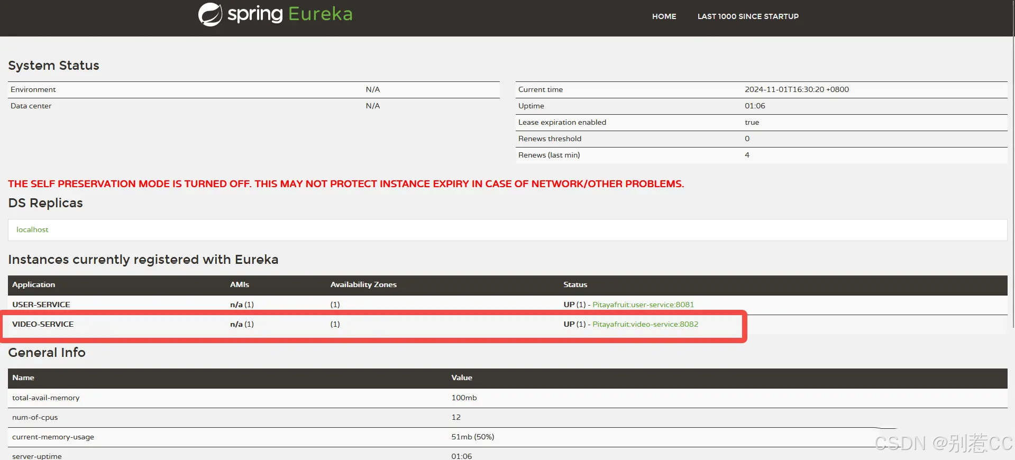Click the Renews (last min) label
This screenshot has height=460, width=1015.
click(x=549, y=155)
